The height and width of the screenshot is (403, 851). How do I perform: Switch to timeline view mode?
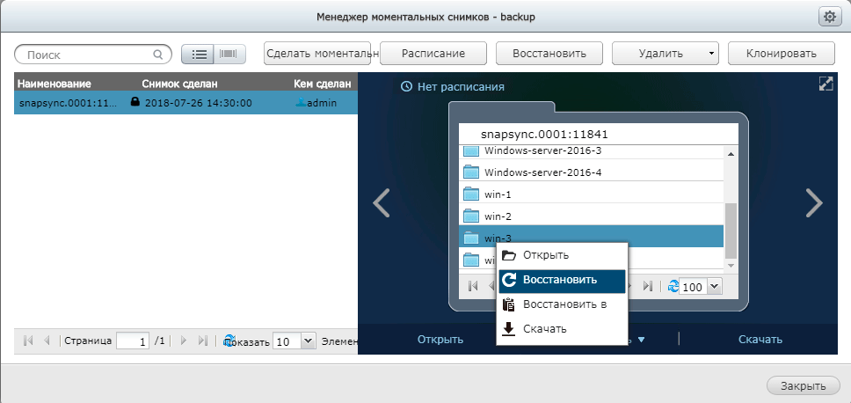(x=229, y=55)
